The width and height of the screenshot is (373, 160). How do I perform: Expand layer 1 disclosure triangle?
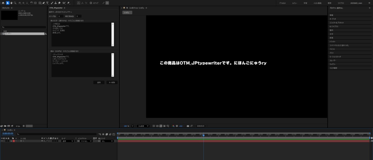click(11, 141)
